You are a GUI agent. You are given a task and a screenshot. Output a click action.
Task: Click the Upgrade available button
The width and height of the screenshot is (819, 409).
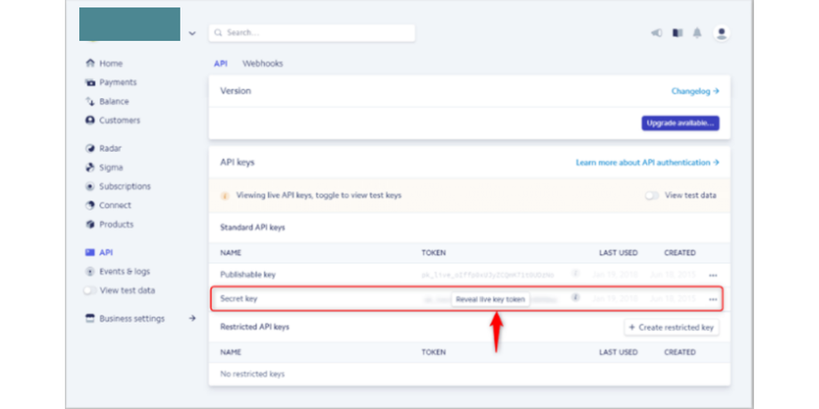(x=680, y=124)
